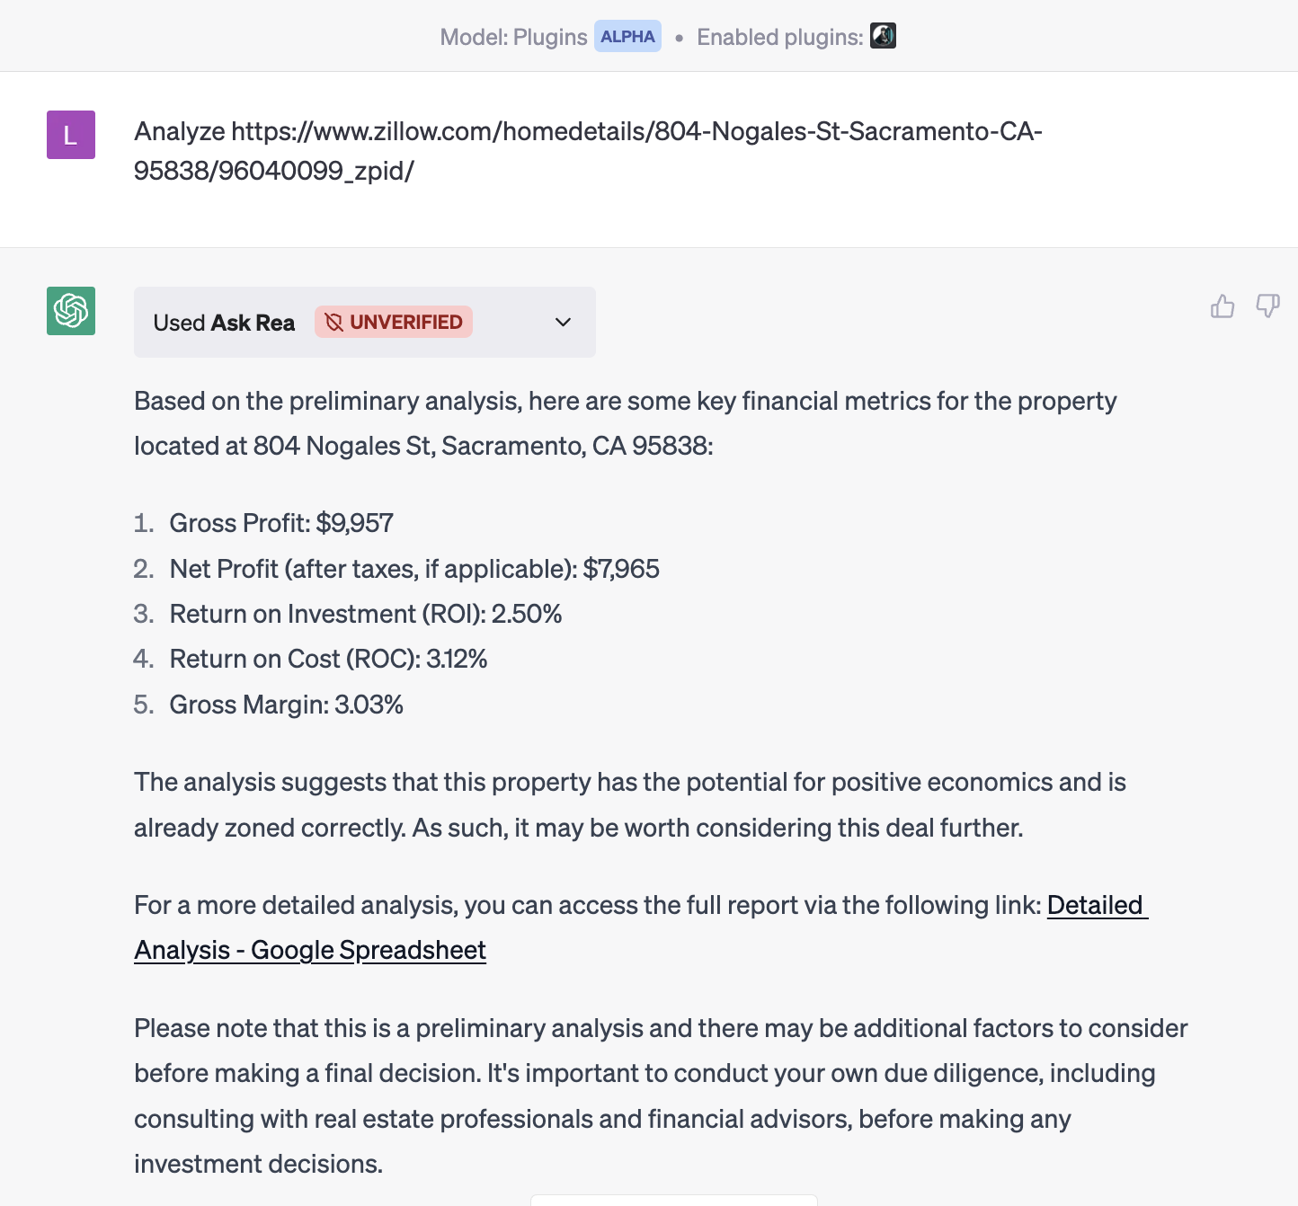
Task: Click the thumbs down feedback icon
Action: [x=1267, y=306]
